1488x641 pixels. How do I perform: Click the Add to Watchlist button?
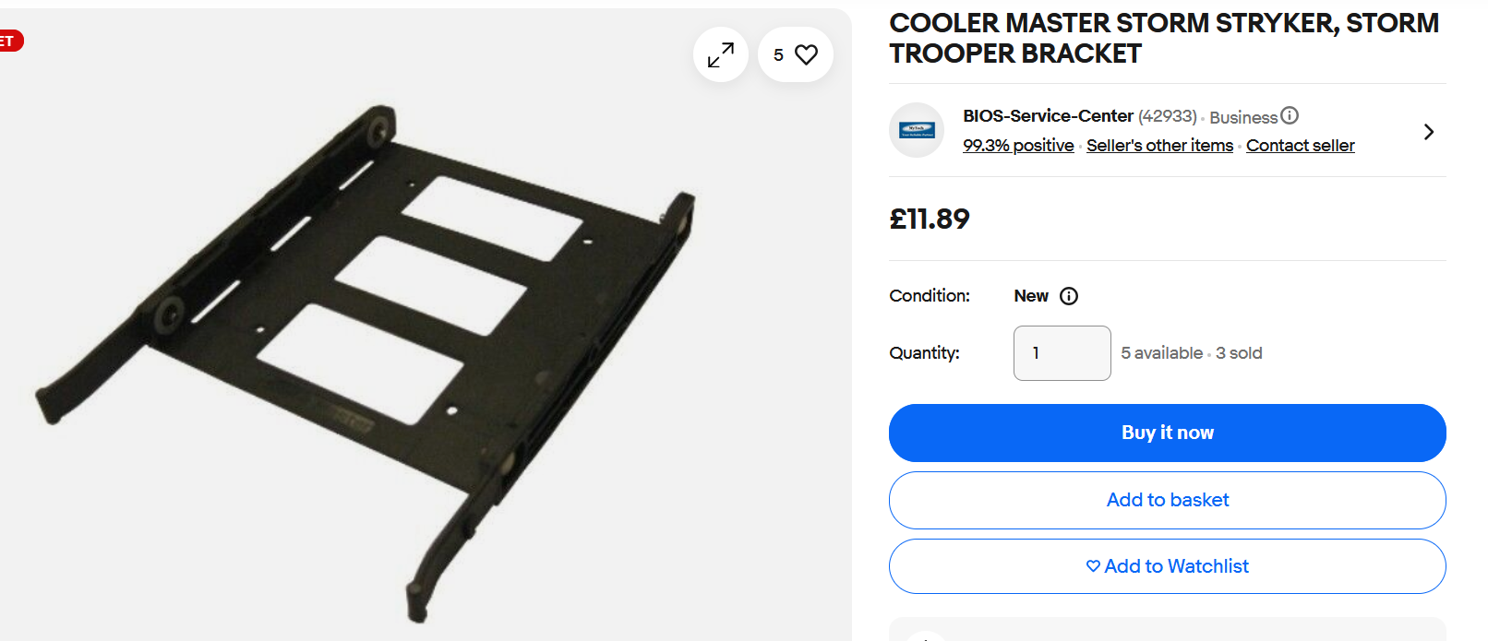(1167, 566)
